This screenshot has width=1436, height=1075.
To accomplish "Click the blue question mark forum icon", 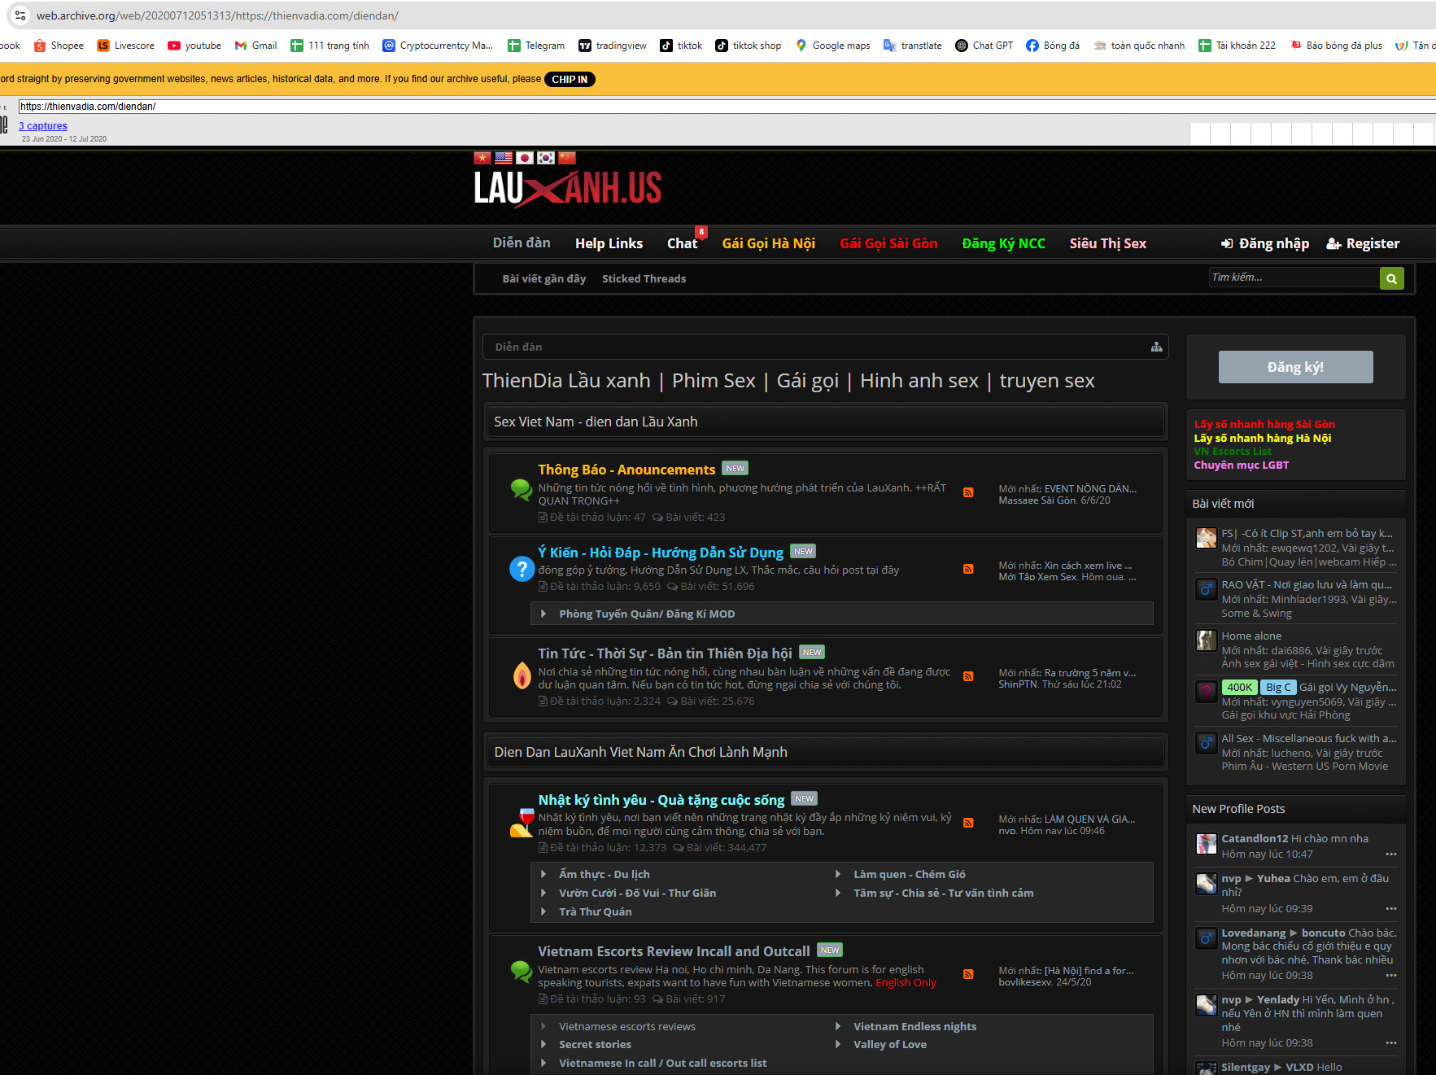I will click(522, 569).
